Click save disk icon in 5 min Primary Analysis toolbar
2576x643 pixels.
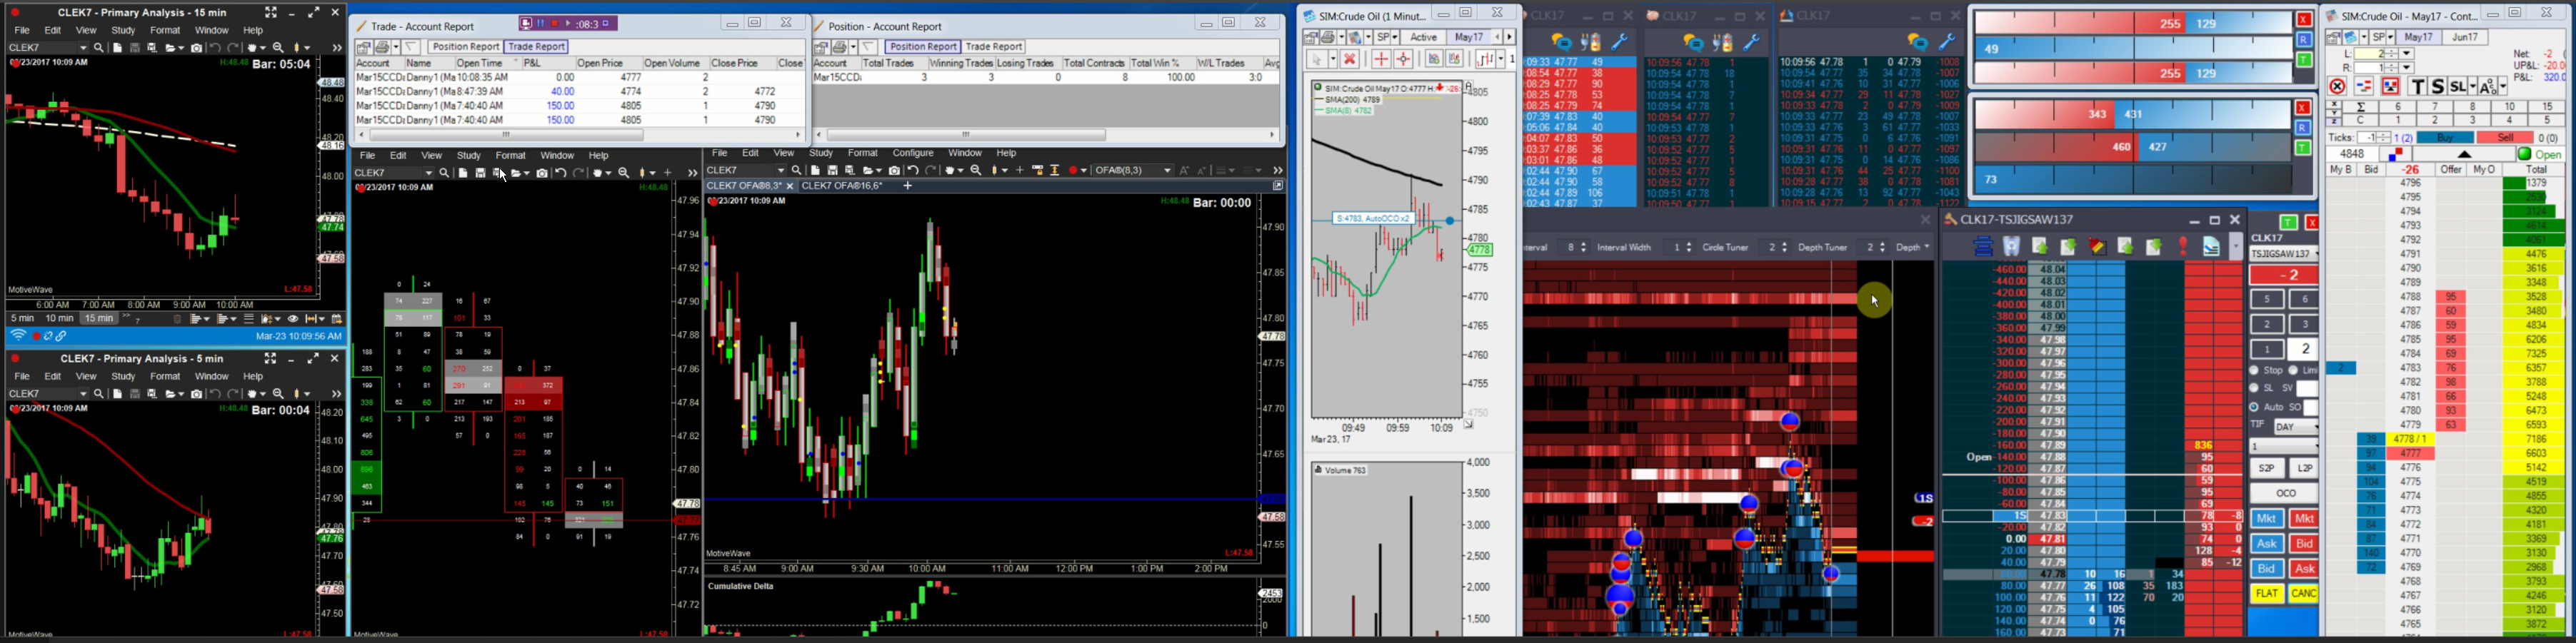pos(135,394)
